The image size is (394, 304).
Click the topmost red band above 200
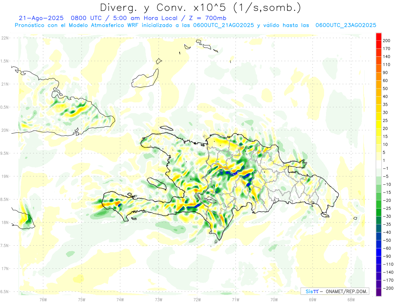[x=379, y=37]
